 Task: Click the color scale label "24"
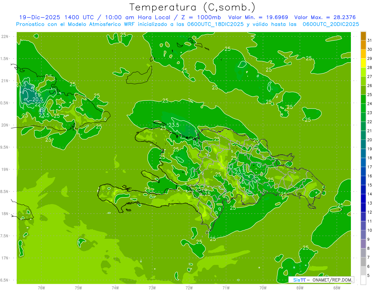point(370,104)
